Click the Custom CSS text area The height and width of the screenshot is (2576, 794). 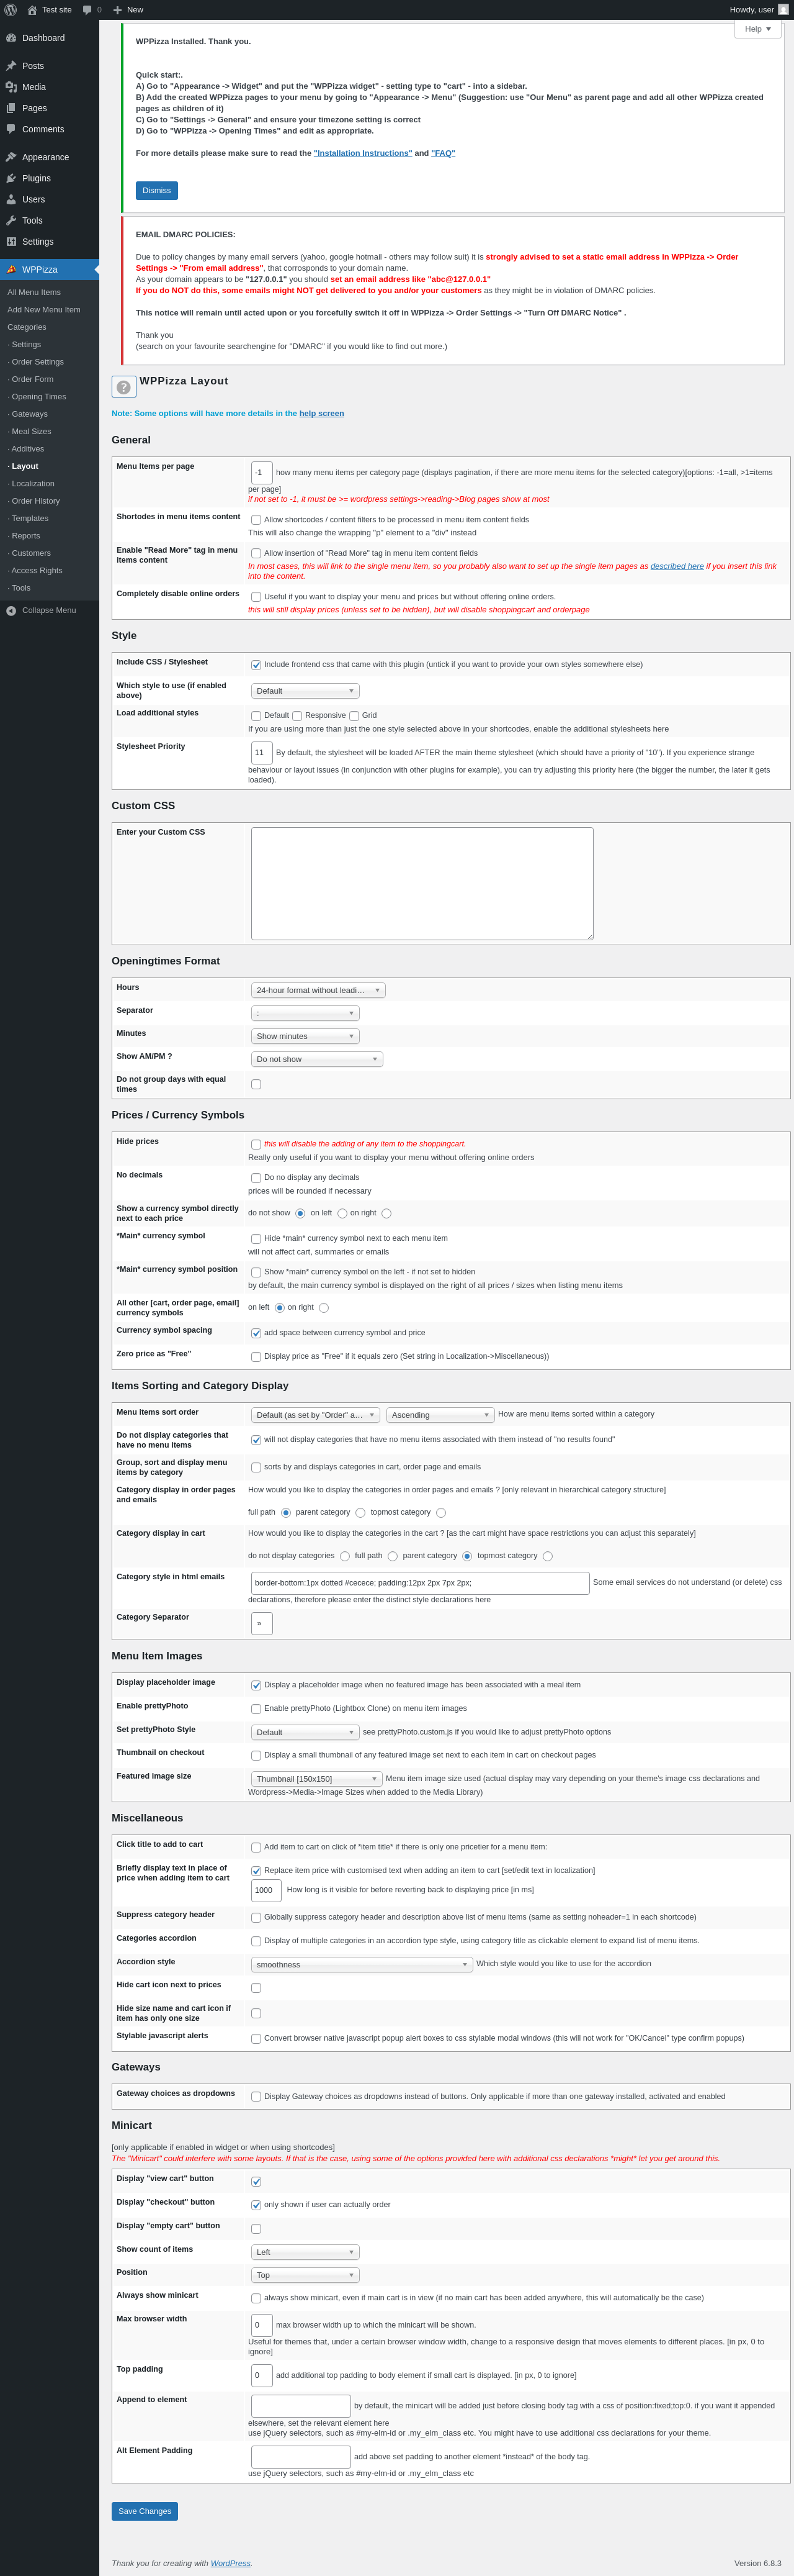tap(421, 883)
